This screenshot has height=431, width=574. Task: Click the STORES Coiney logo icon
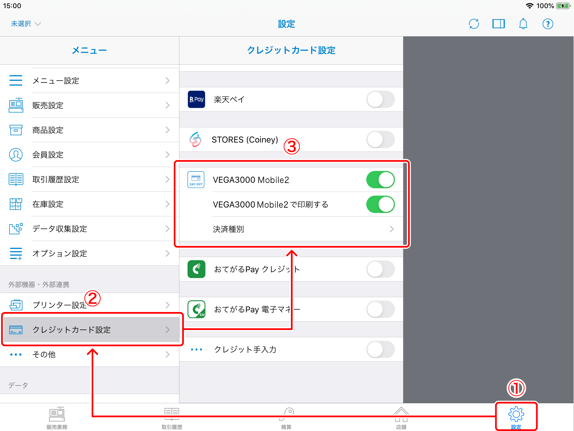click(x=195, y=139)
